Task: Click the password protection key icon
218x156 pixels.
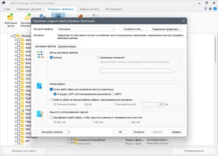Action: 40,114
